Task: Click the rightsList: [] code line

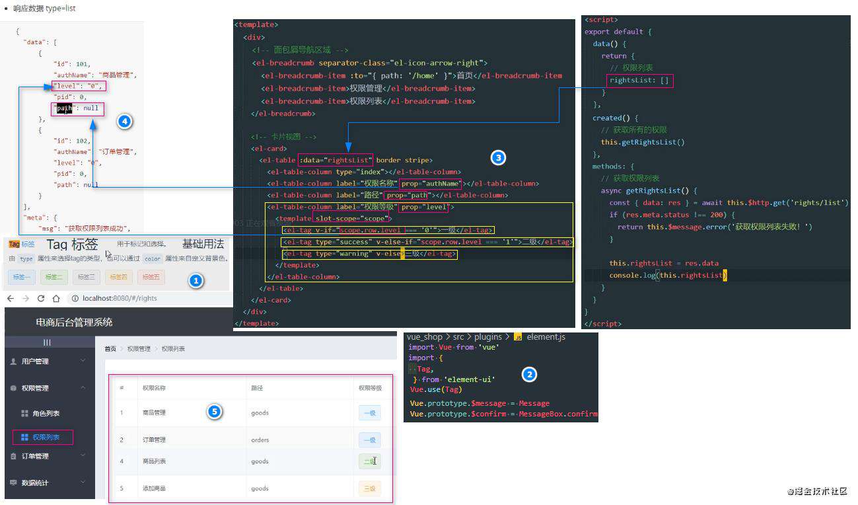Action: [639, 81]
